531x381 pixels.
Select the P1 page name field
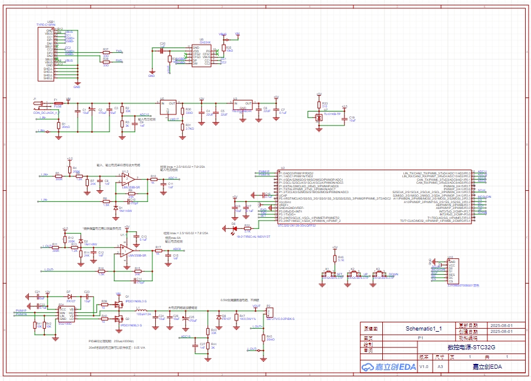(420, 338)
